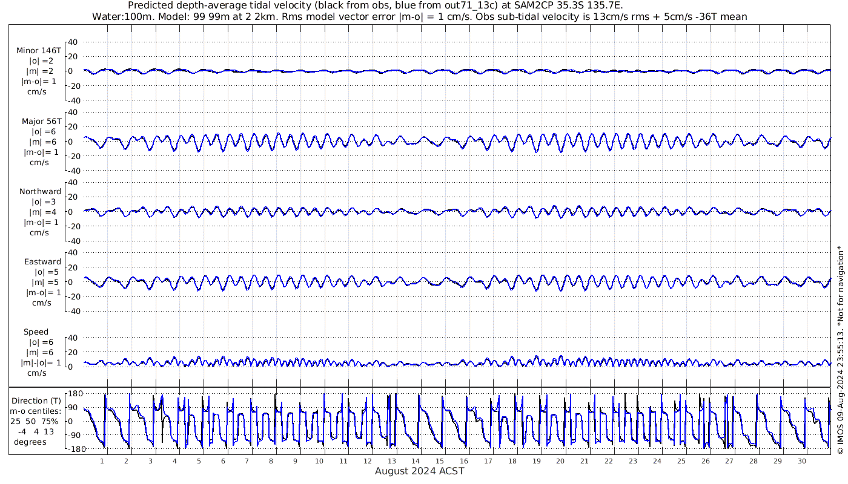Select '|o| =3' under Northward

coord(44,202)
